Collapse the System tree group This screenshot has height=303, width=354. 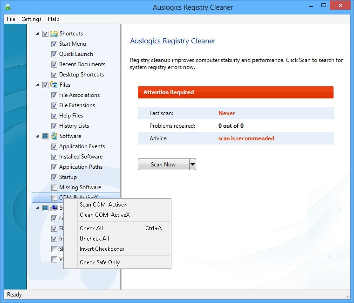37,208
